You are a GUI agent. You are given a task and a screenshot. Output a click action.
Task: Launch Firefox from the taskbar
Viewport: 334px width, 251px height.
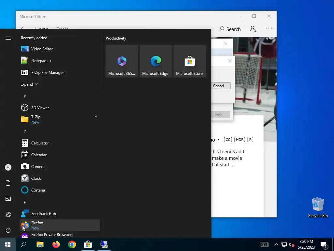[x=56, y=244]
